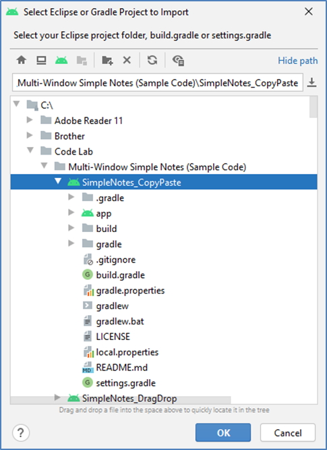The height and width of the screenshot is (450, 327).
Task: Click the LICENSE file icon
Action: click(x=87, y=337)
